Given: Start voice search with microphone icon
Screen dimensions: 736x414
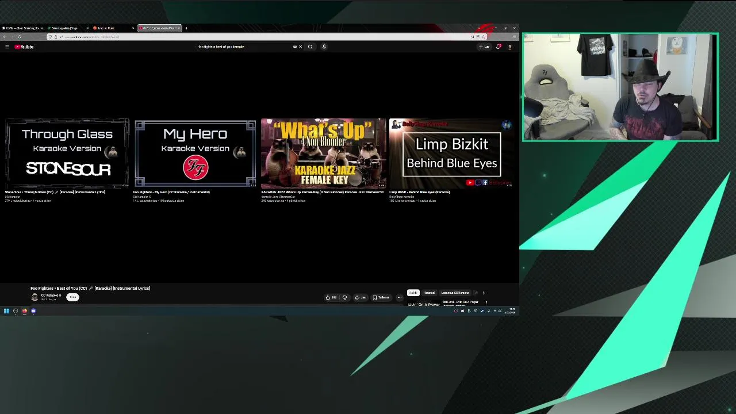Looking at the screenshot, I should pyautogui.click(x=324, y=47).
